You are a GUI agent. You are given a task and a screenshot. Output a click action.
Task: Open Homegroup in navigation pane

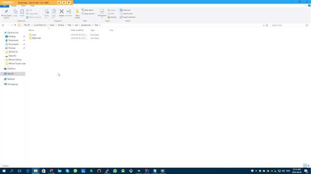pos(12,84)
